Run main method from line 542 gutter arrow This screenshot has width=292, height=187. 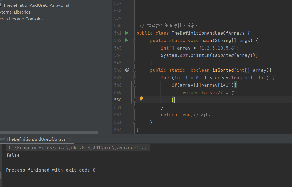(127, 40)
